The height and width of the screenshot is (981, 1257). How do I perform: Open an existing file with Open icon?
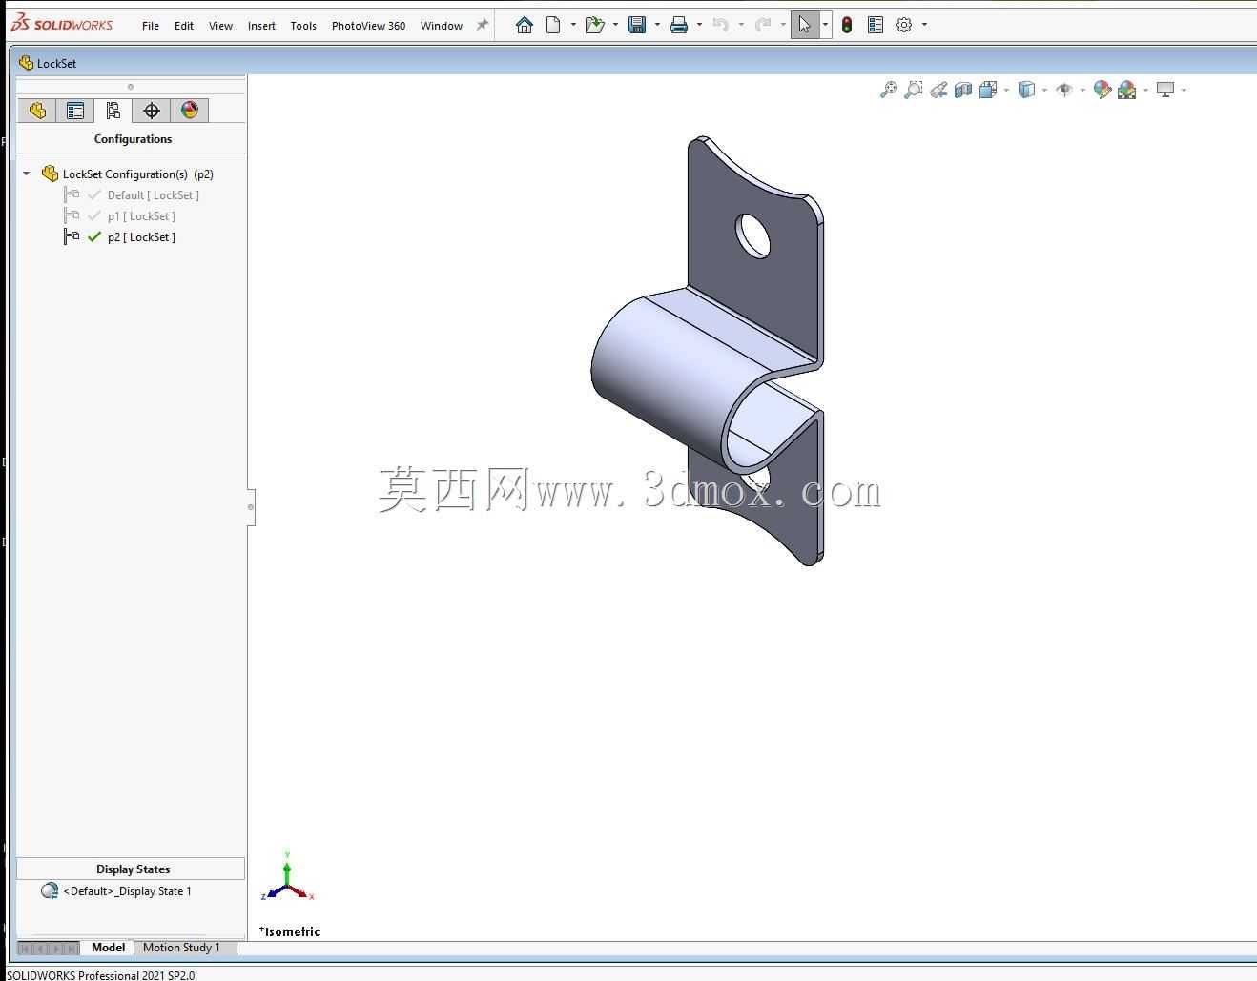(x=595, y=25)
